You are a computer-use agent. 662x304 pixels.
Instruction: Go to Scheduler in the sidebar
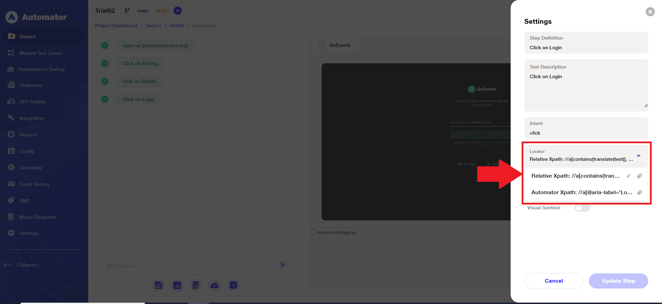(x=31, y=168)
